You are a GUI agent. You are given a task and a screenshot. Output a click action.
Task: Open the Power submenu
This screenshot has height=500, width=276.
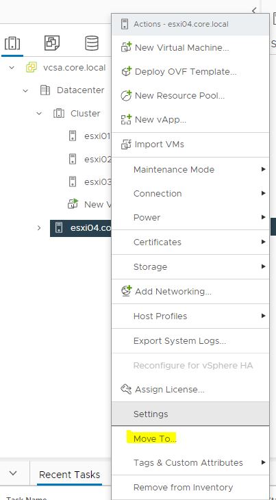pos(190,218)
